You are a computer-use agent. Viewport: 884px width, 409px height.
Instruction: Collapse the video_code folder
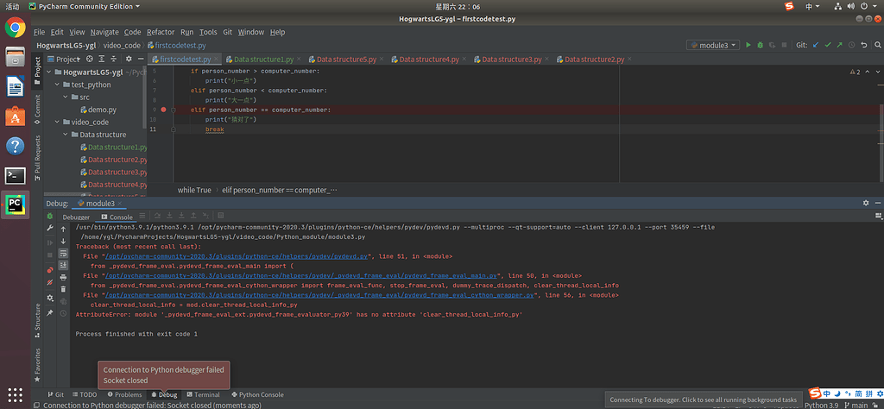[57, 122]
